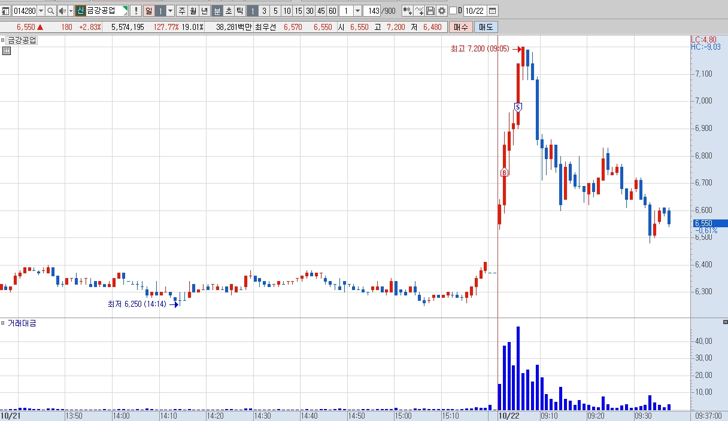728x421 pixels.
Task: Click the add indicator line icon
Action: (418, 11)
